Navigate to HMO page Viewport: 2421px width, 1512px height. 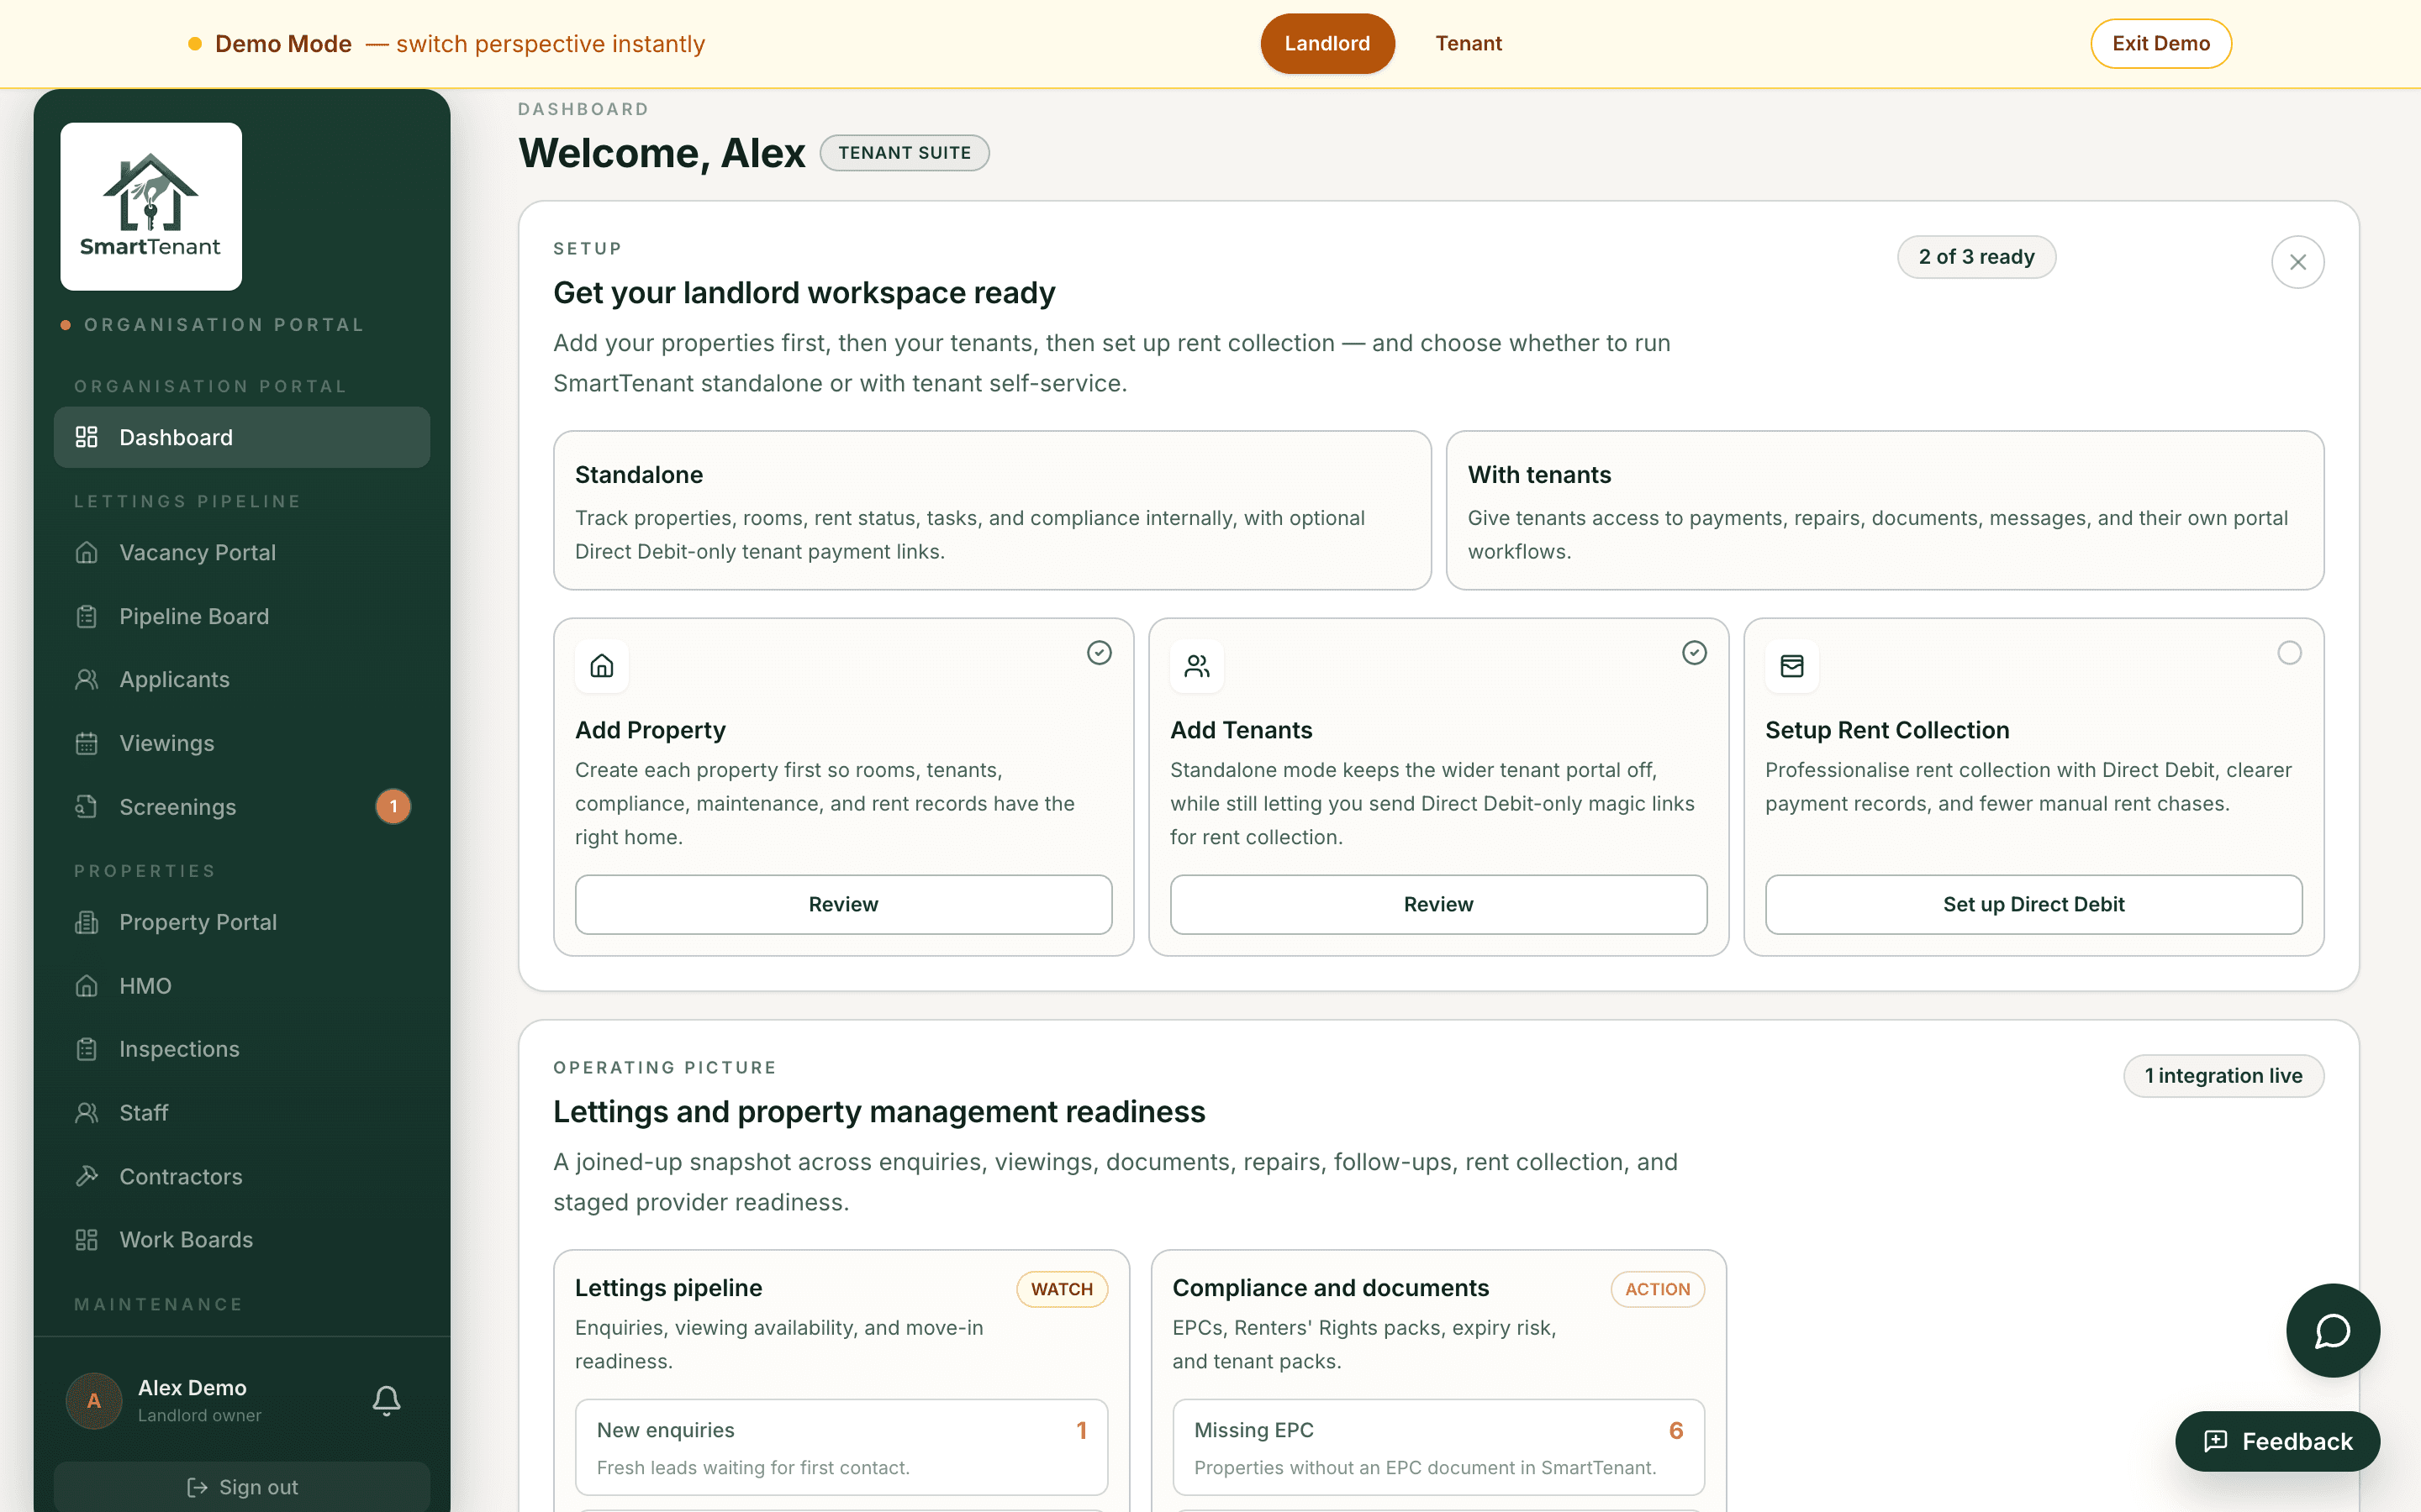[x=242, y=986]
